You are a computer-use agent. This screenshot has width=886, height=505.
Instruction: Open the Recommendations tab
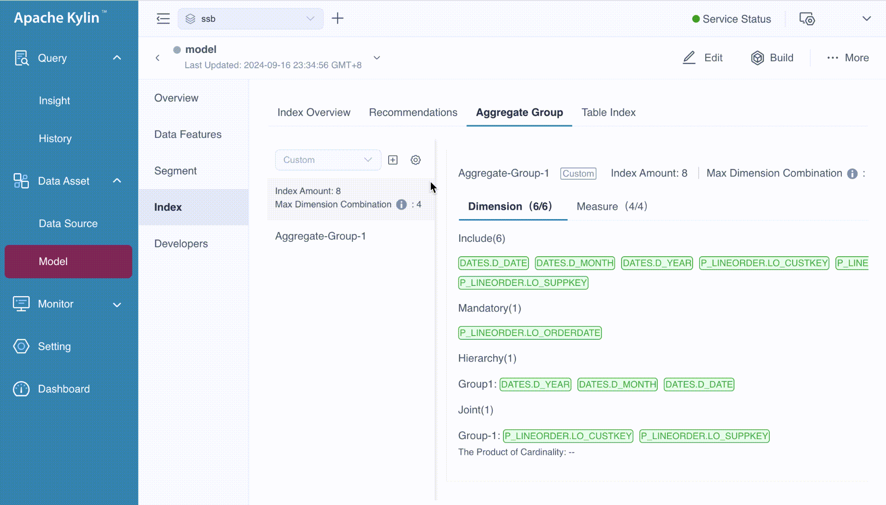413,112
